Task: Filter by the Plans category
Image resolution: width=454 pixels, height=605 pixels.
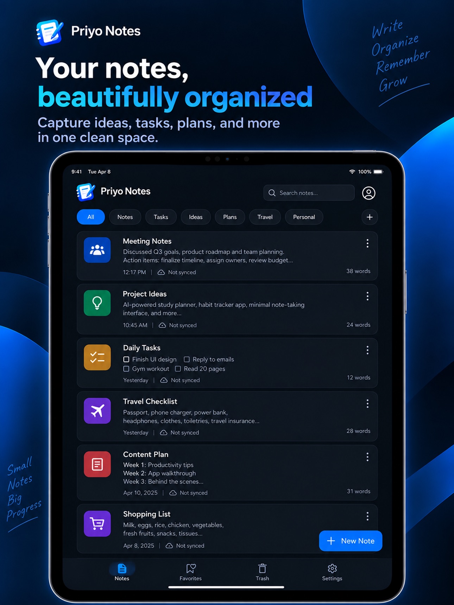Action: 230,217
